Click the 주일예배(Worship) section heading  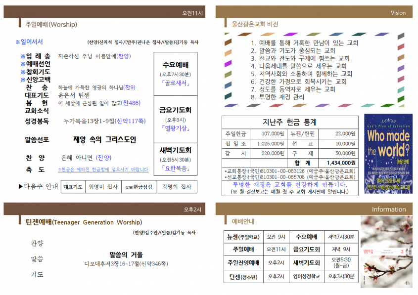click(x=51, y=25)
